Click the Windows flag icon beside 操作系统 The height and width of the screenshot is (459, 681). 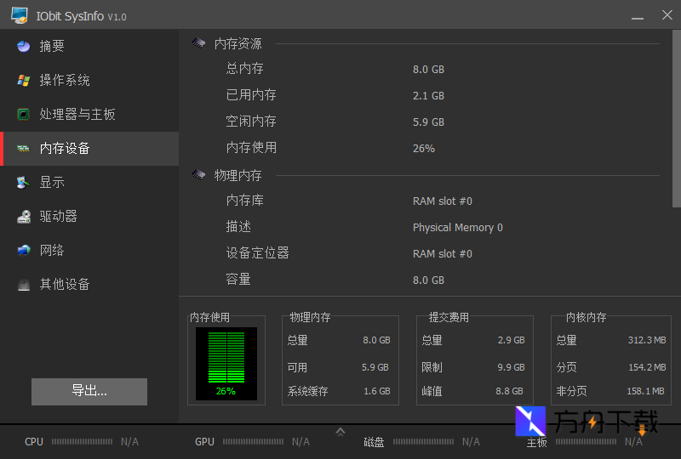[24, 80]
